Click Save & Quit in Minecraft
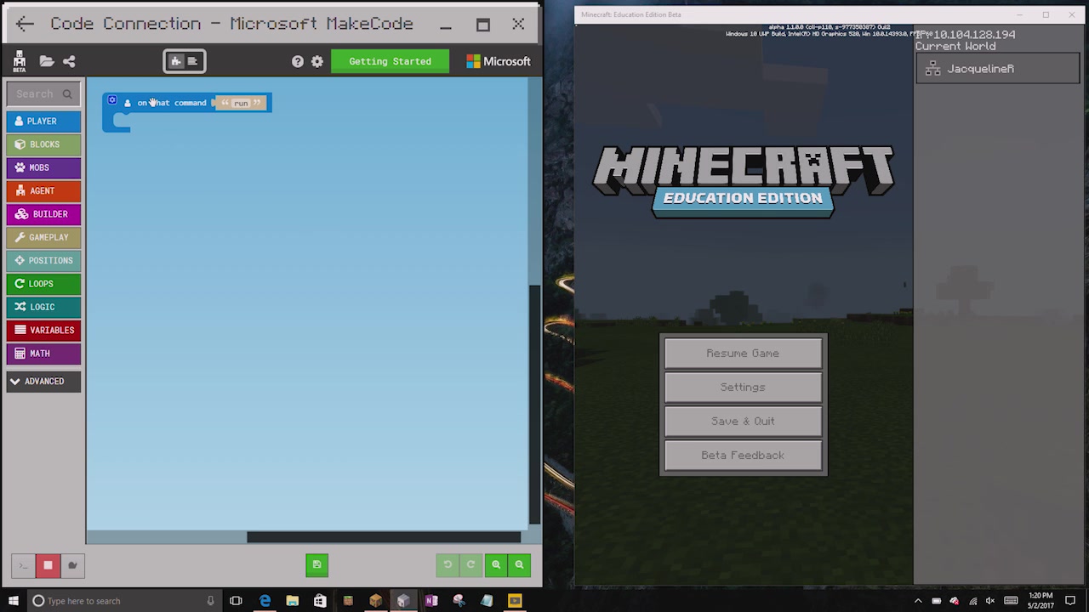Viewport: 1089px width, 612px height. point(743,422)
